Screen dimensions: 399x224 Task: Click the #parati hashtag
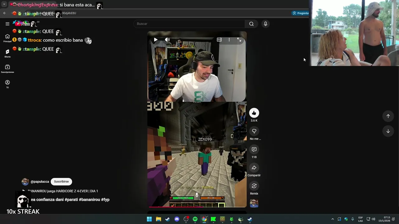point(71,200)
